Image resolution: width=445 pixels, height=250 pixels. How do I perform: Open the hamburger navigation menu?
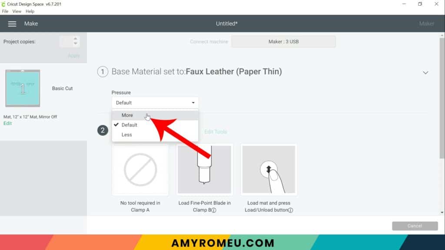(12, 24)
